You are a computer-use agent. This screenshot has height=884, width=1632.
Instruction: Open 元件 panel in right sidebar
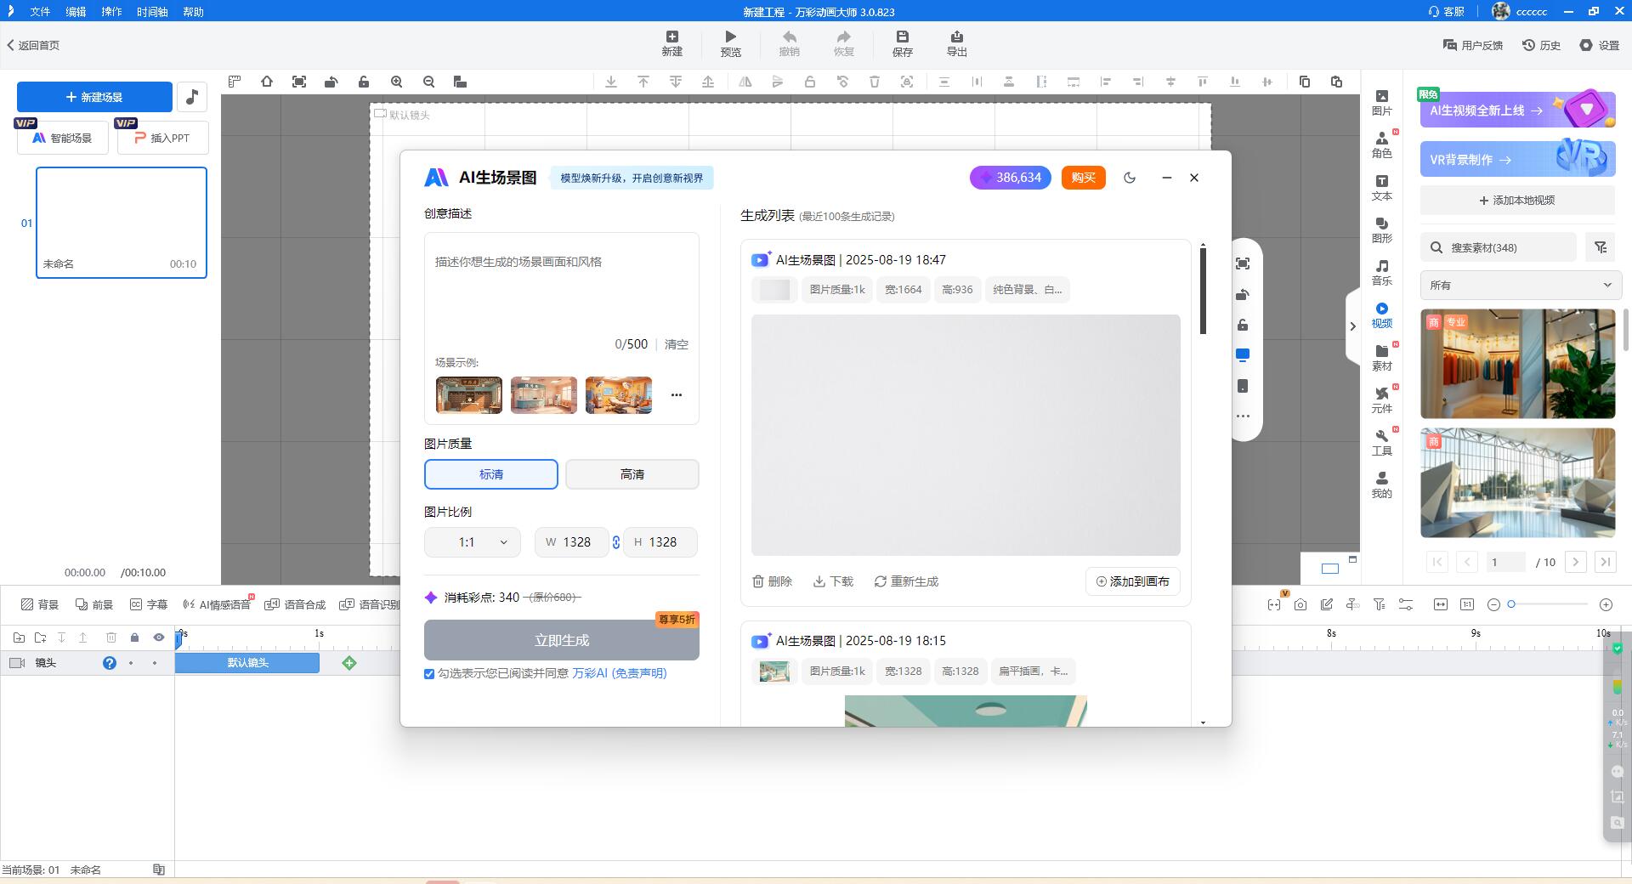[x=1381, y=400]
